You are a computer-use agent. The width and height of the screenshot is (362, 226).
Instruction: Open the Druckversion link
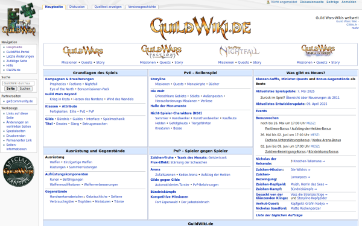coord(16,136)
